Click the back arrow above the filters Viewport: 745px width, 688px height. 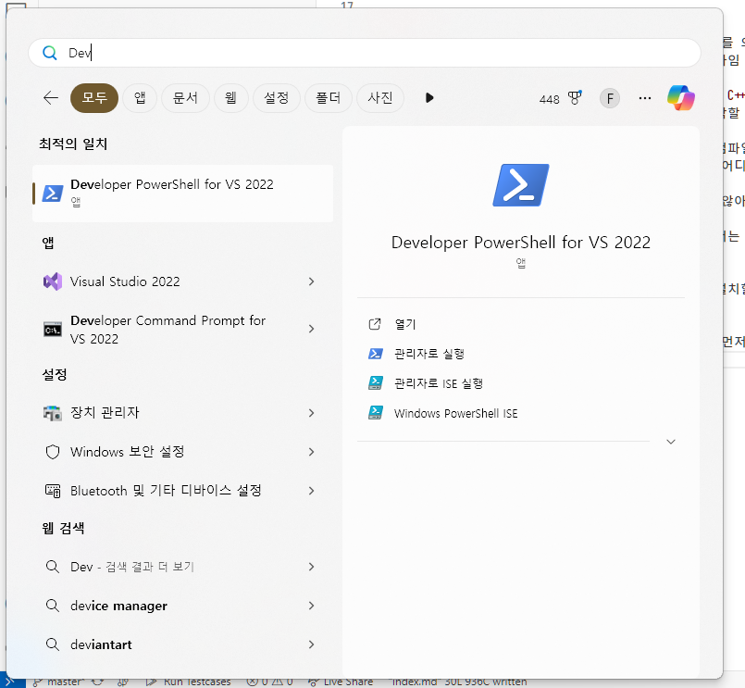tap(50, 97)
